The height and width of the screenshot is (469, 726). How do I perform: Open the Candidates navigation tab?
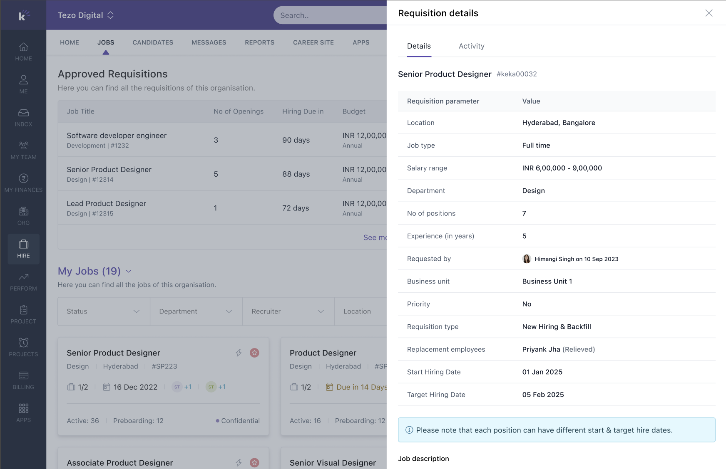(x=153, y=42)
